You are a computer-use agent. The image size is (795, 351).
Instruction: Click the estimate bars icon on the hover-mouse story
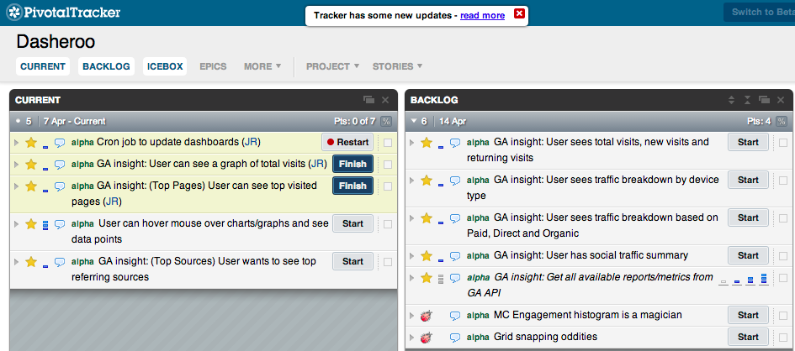pyautogui.click(x=45, y=224)
